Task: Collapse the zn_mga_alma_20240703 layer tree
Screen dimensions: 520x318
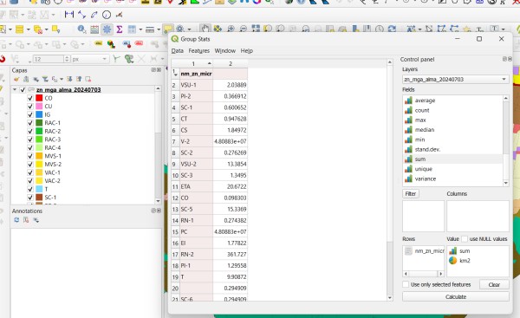Action: [15, 90]
